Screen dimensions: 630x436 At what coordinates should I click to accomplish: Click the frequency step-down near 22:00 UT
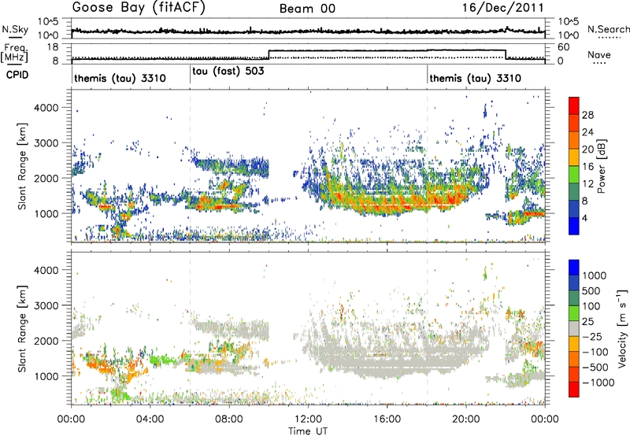[506, 54]
